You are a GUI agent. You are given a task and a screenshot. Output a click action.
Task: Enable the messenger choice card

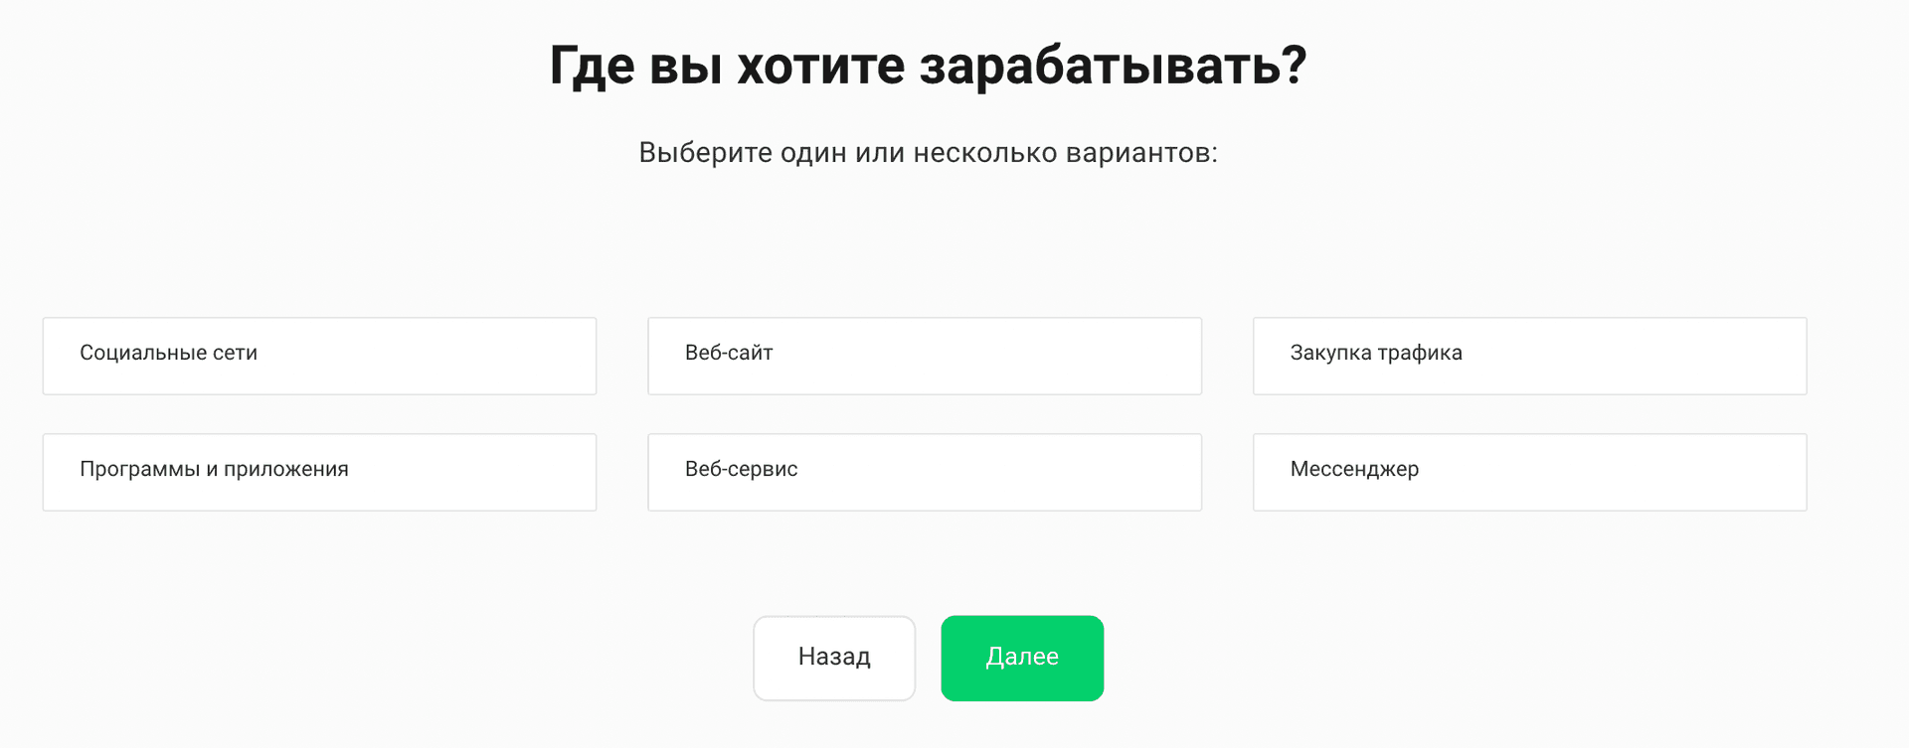1529,472
